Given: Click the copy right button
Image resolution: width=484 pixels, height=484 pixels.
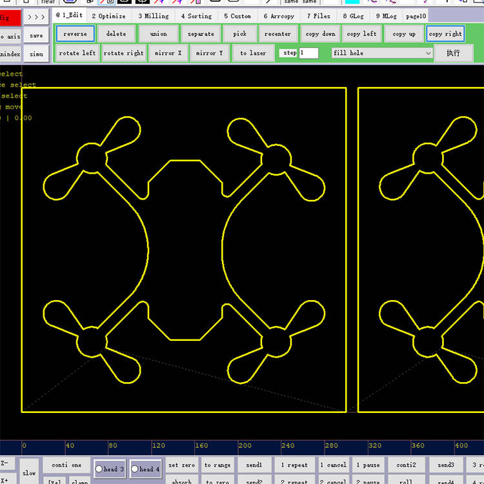Looking at the screenshot, I should (x=445, y=34).
